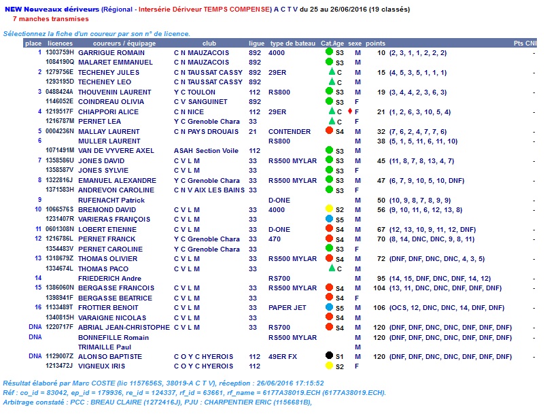
Task: Open licence 1133489T for Frottier Benoit
Action: click(x=59, y=307)
